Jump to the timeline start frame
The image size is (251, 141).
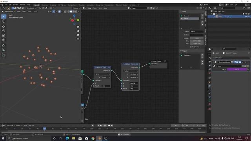click(98, 125)
